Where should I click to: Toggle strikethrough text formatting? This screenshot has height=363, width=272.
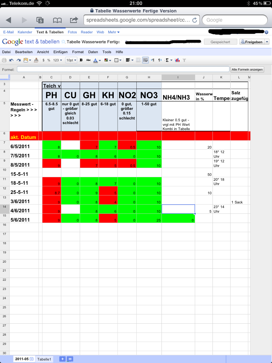[88, 60]
